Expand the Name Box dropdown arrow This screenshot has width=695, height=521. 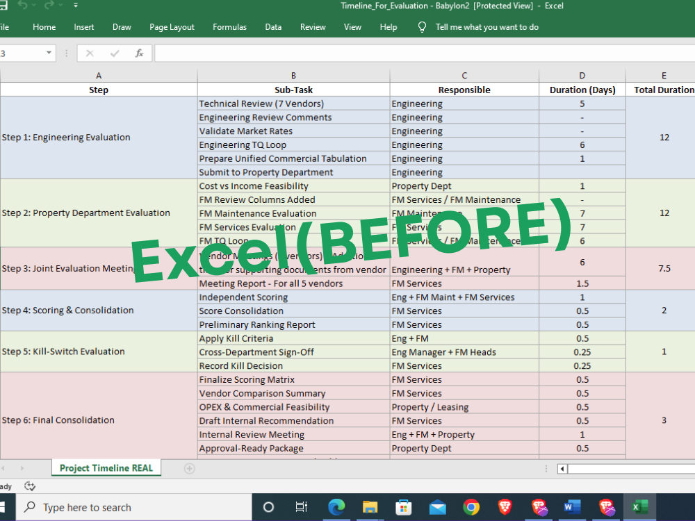coord(49,53)
